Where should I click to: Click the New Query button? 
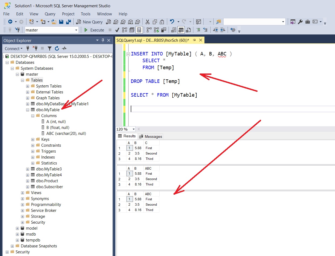(x=90, y=22)
